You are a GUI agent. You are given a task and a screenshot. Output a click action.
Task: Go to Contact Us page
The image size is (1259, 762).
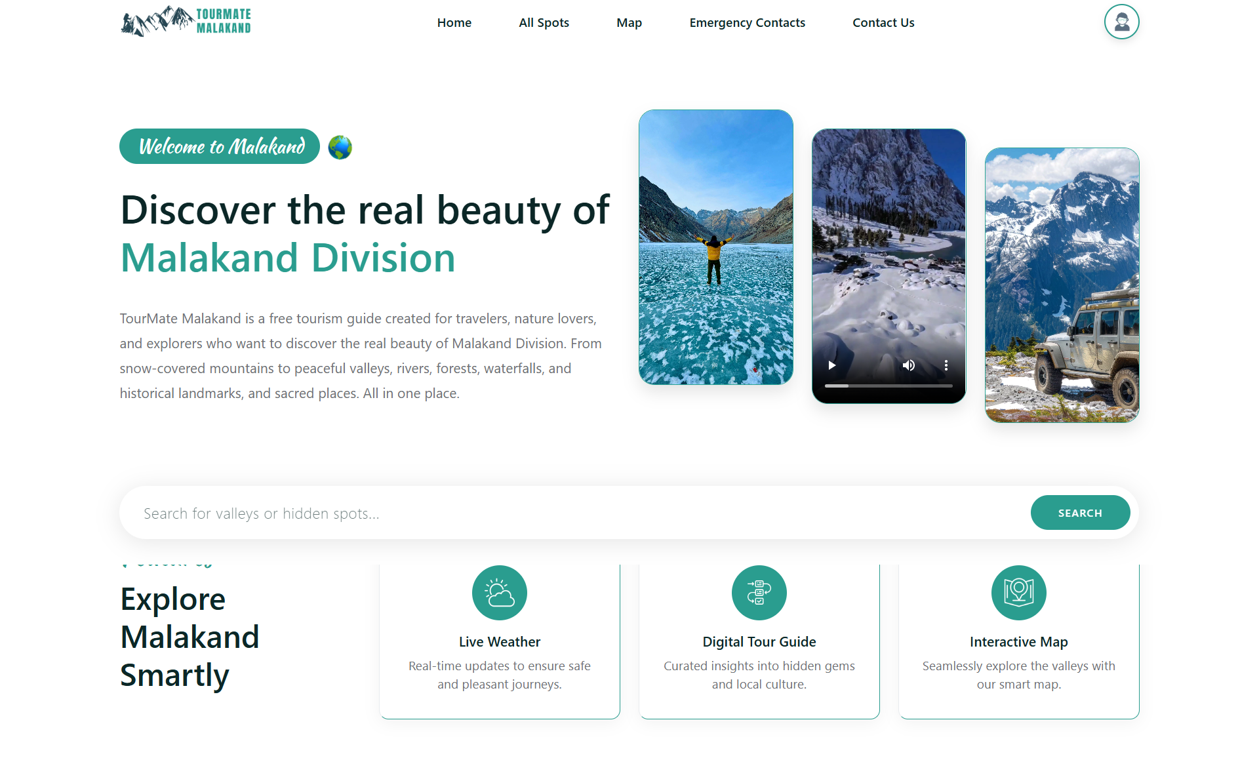[x=883, y=23]
